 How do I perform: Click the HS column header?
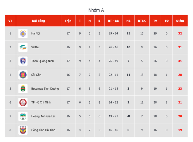pos(128,21)
